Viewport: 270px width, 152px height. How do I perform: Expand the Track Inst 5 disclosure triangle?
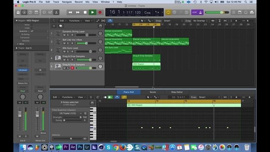pos(17,48)
